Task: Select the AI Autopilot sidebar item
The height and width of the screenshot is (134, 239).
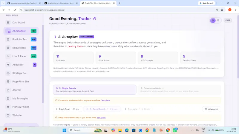Action: (21, 31)
